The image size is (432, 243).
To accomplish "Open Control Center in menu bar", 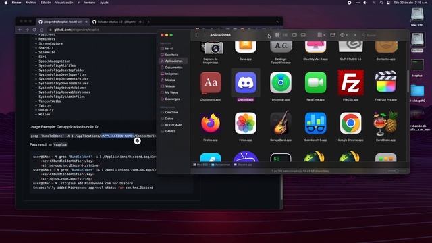I will (389, 3).
